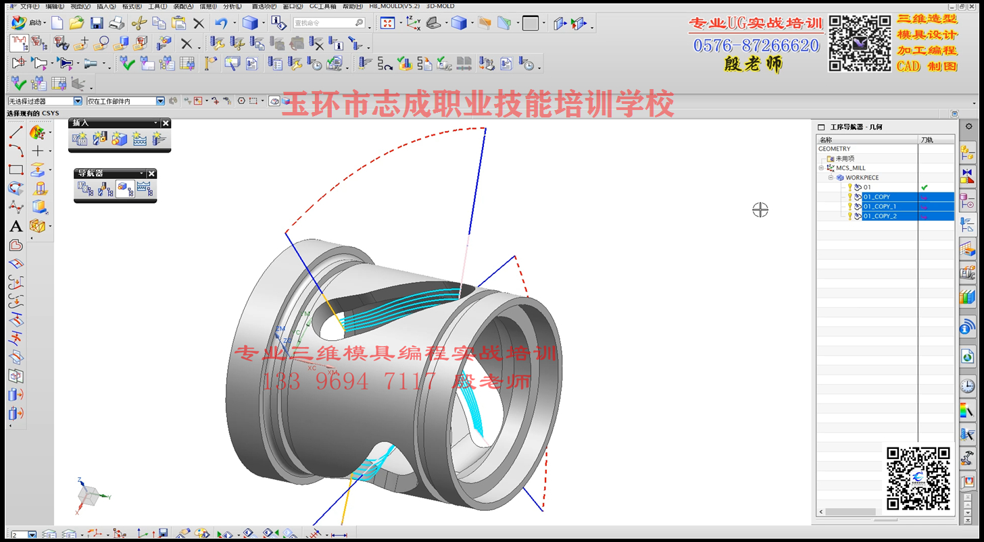Open a file with the folder icon
Viewport: 984px width, 542px height.
(76, 23)
